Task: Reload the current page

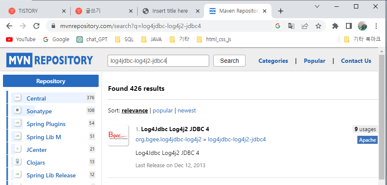Action: (x=36, y=26)
